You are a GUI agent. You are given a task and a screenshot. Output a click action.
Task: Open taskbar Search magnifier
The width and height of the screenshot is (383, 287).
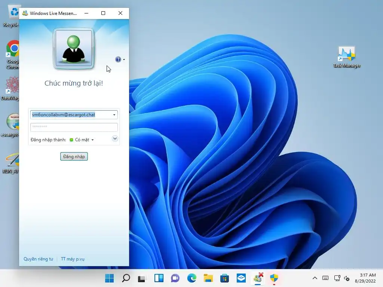pyautogui.click(x=126, y=278)
